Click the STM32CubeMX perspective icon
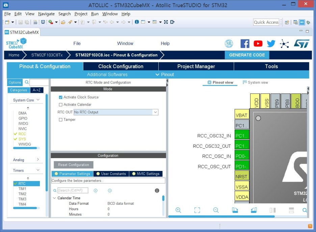 [x=302, y=22]
